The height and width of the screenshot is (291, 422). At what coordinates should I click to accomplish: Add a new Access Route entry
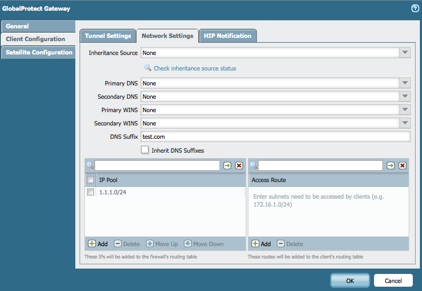click(261, 244)
